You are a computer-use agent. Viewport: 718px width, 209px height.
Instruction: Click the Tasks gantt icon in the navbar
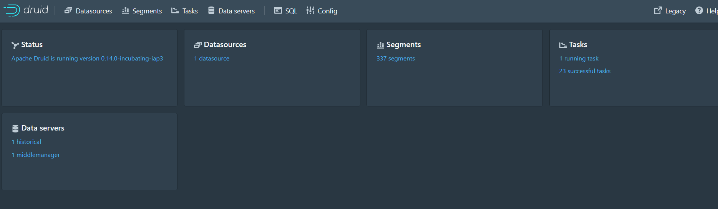coord(175,11)
